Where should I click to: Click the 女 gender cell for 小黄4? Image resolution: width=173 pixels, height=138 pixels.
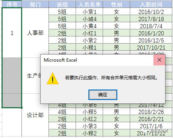tap(116, 26)
